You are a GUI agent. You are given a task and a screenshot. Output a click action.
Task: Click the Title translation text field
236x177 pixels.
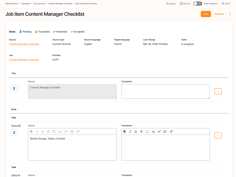click(165, 91)
